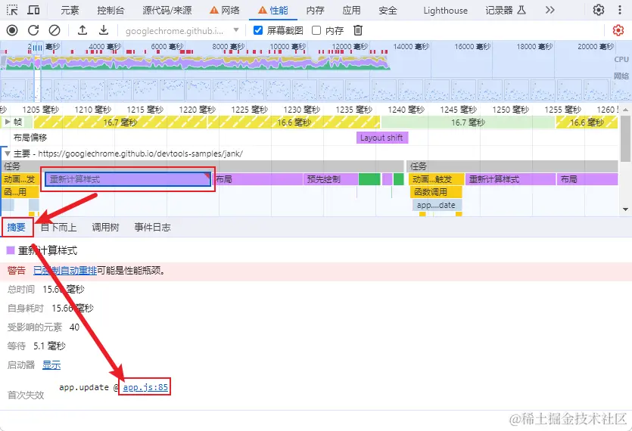Select the first 16.7 毫秒 frame
632x431 pixels.
pos(120,122)
